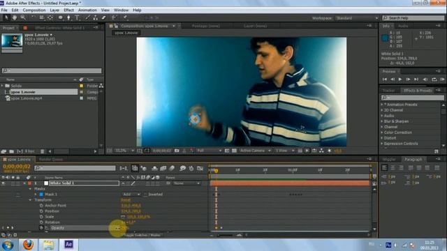Viewport: 447px width, 251px height.
Task: Click Play in the Preview panel
Action: (x=400, y=79)
